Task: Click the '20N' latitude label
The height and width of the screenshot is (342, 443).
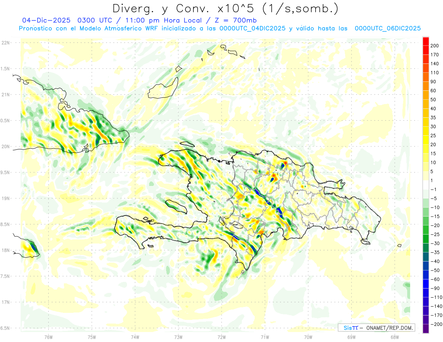Action: (6, 146)
